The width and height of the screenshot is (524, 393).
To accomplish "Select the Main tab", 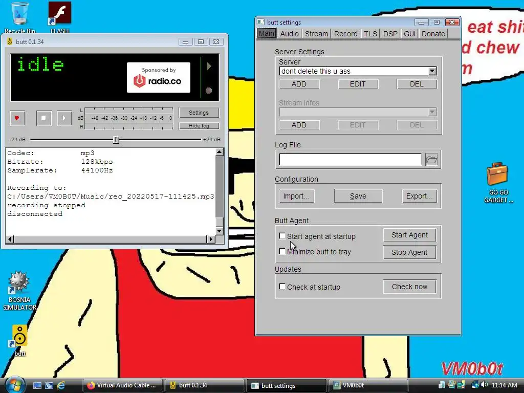I will point(267,34).
